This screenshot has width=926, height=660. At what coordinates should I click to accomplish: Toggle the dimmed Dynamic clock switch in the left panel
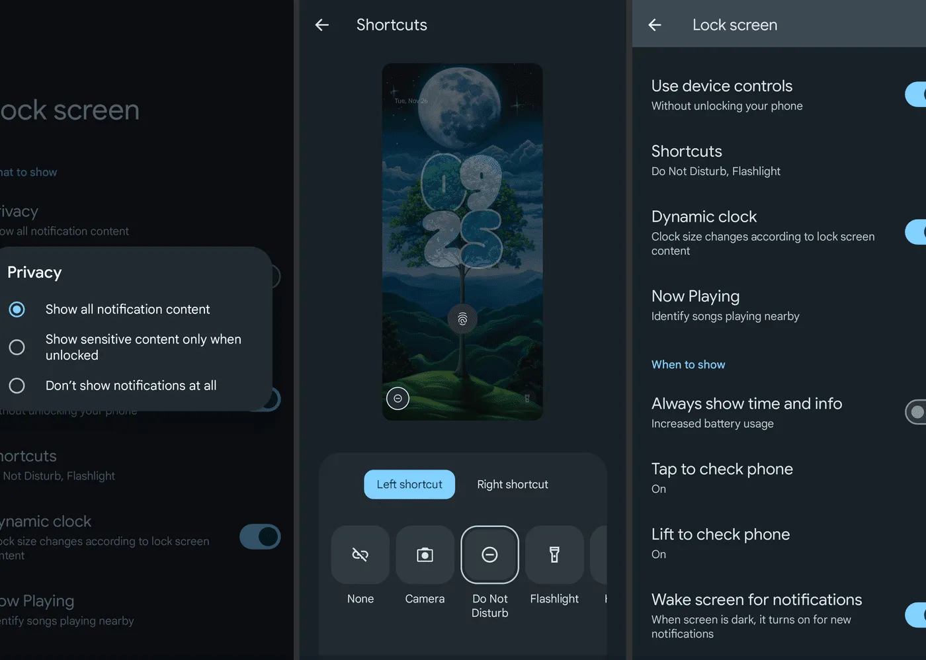click(260, 537)
